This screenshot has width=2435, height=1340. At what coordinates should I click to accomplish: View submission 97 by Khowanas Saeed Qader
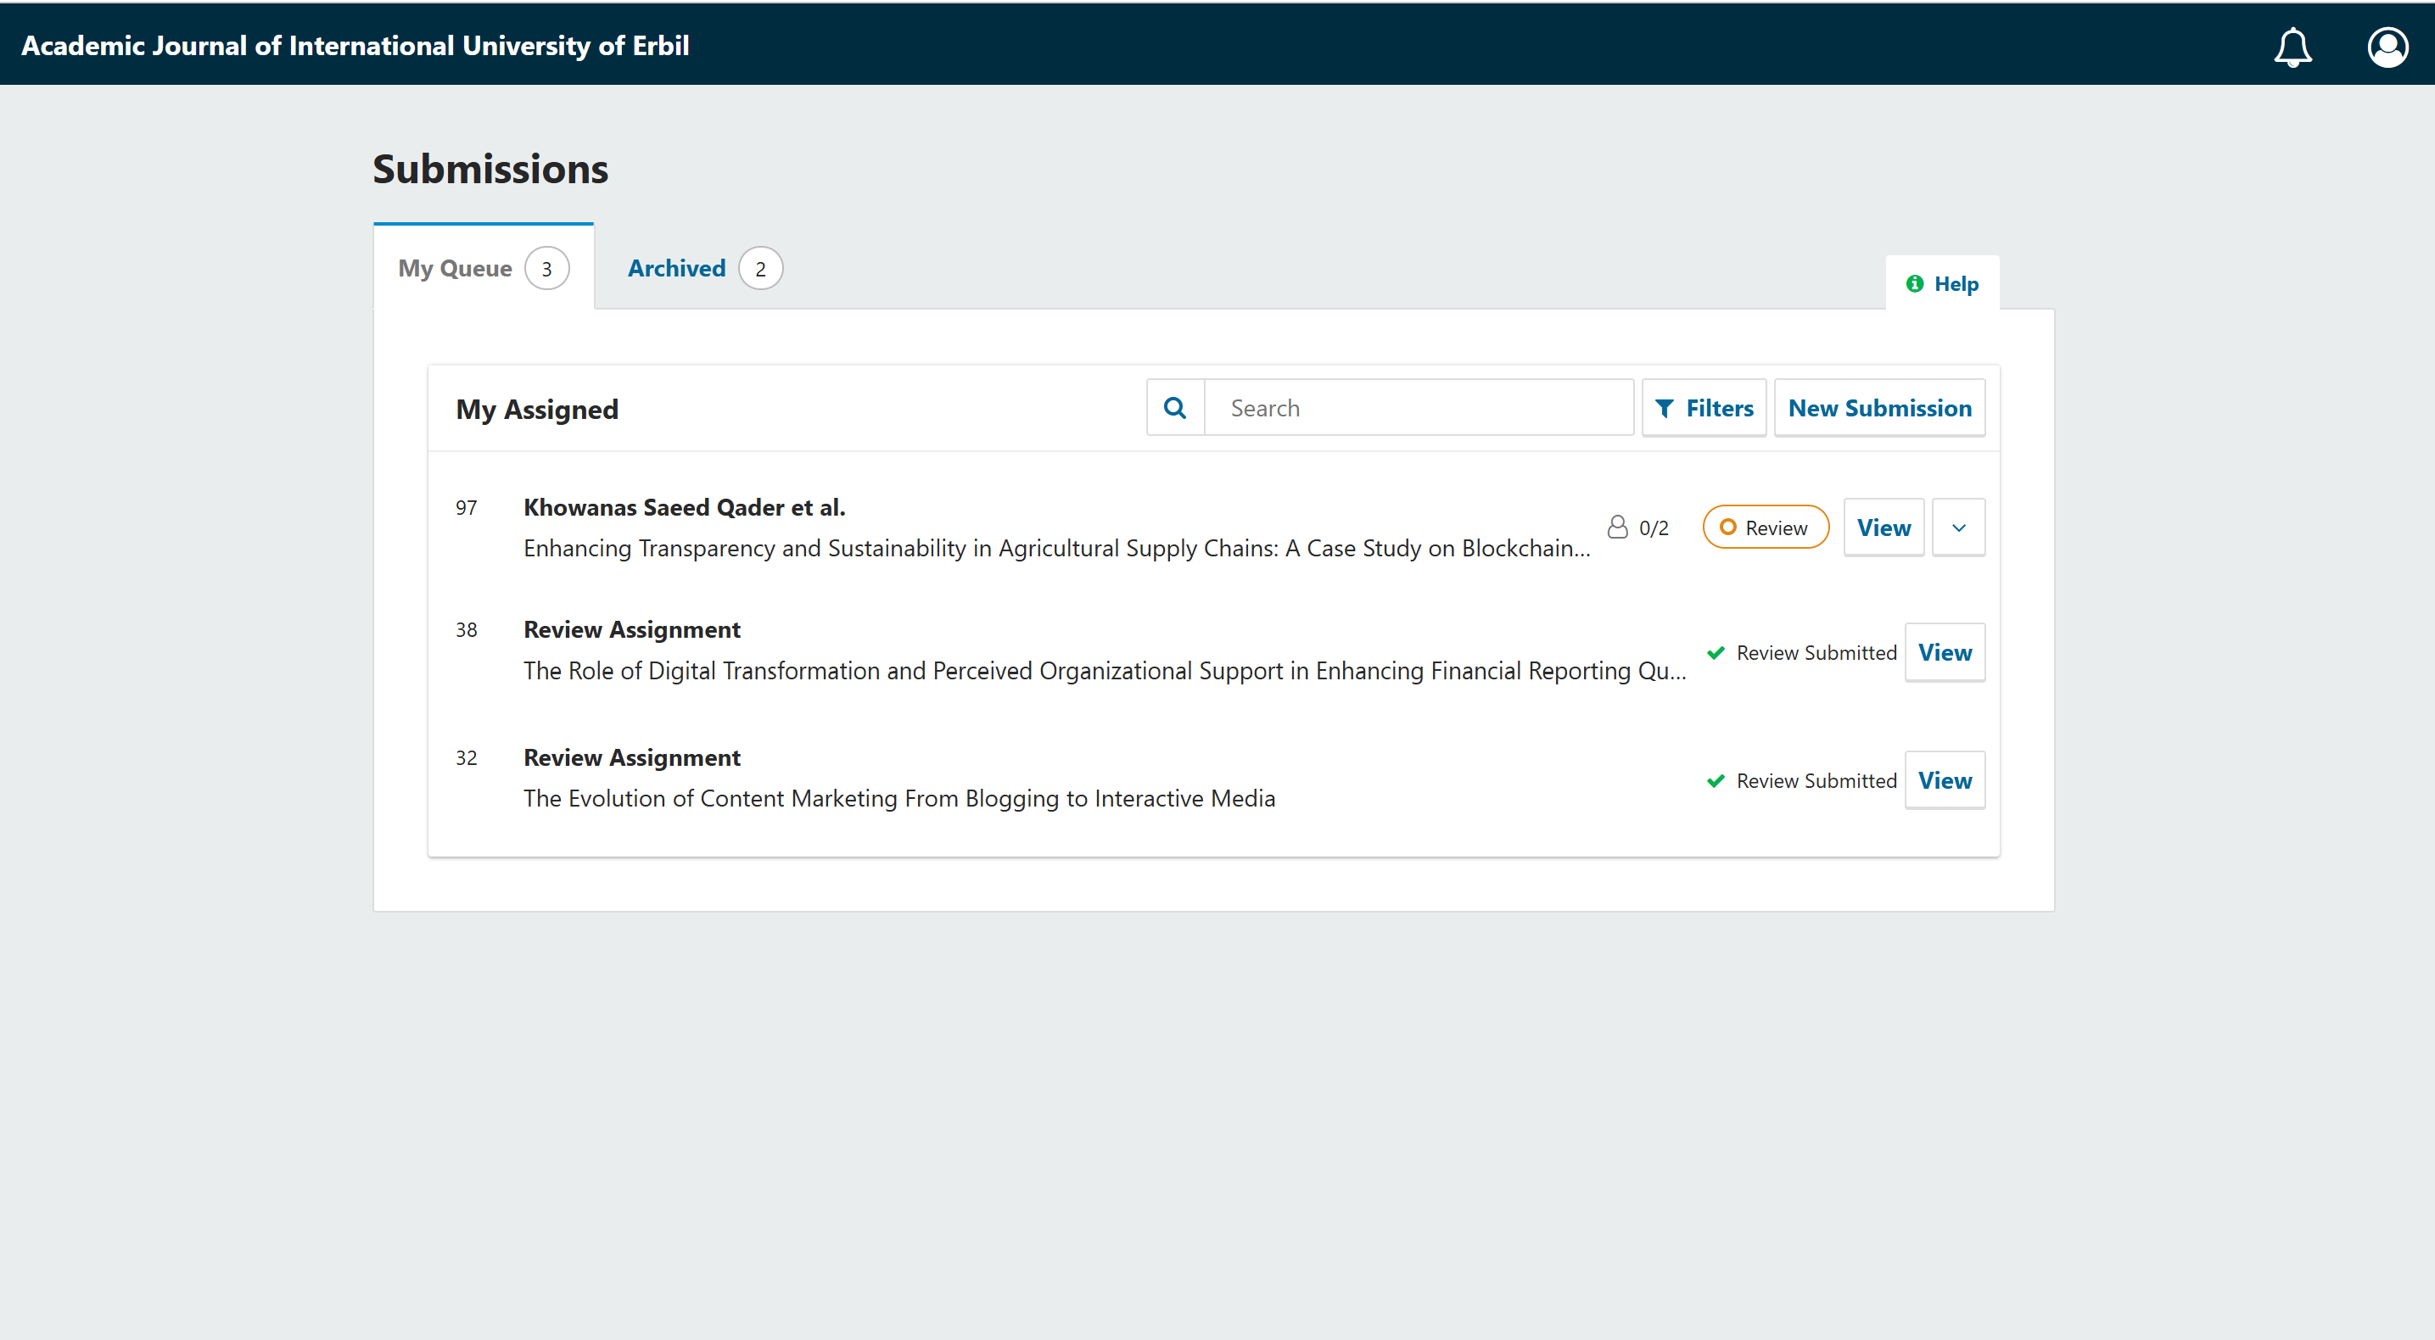(x=1883, y=528)
